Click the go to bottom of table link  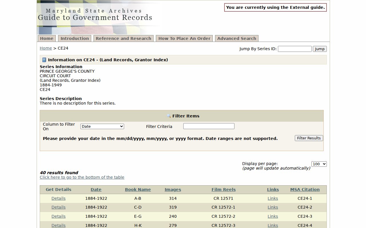tap(82, 177)
